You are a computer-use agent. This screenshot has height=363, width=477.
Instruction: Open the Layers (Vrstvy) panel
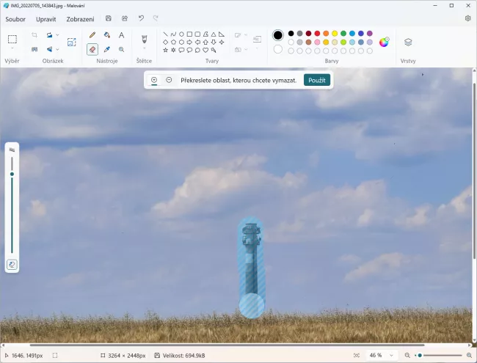[x=408, y=42]
